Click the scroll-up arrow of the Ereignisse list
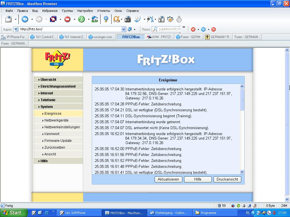The height and width of the screenshot is (217, 290). [242, 86]
